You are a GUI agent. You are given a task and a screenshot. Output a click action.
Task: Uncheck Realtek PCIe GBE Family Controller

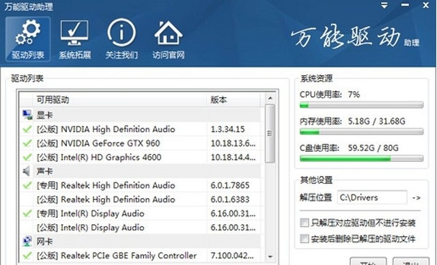[x=27, y=255]
